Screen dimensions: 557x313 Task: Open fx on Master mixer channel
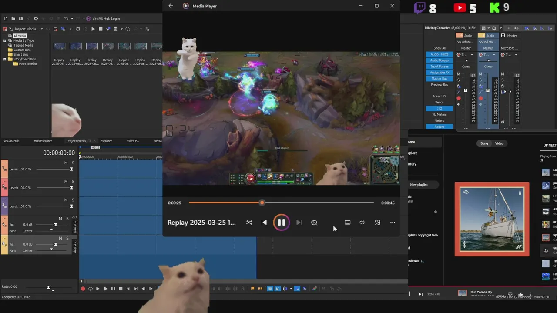pos(503,86)
